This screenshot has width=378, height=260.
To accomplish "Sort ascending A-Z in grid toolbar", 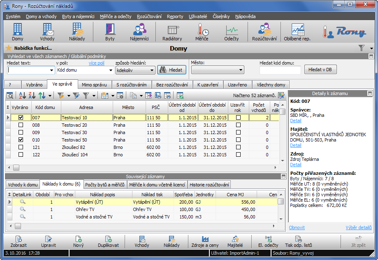I will tap(23, 95).
